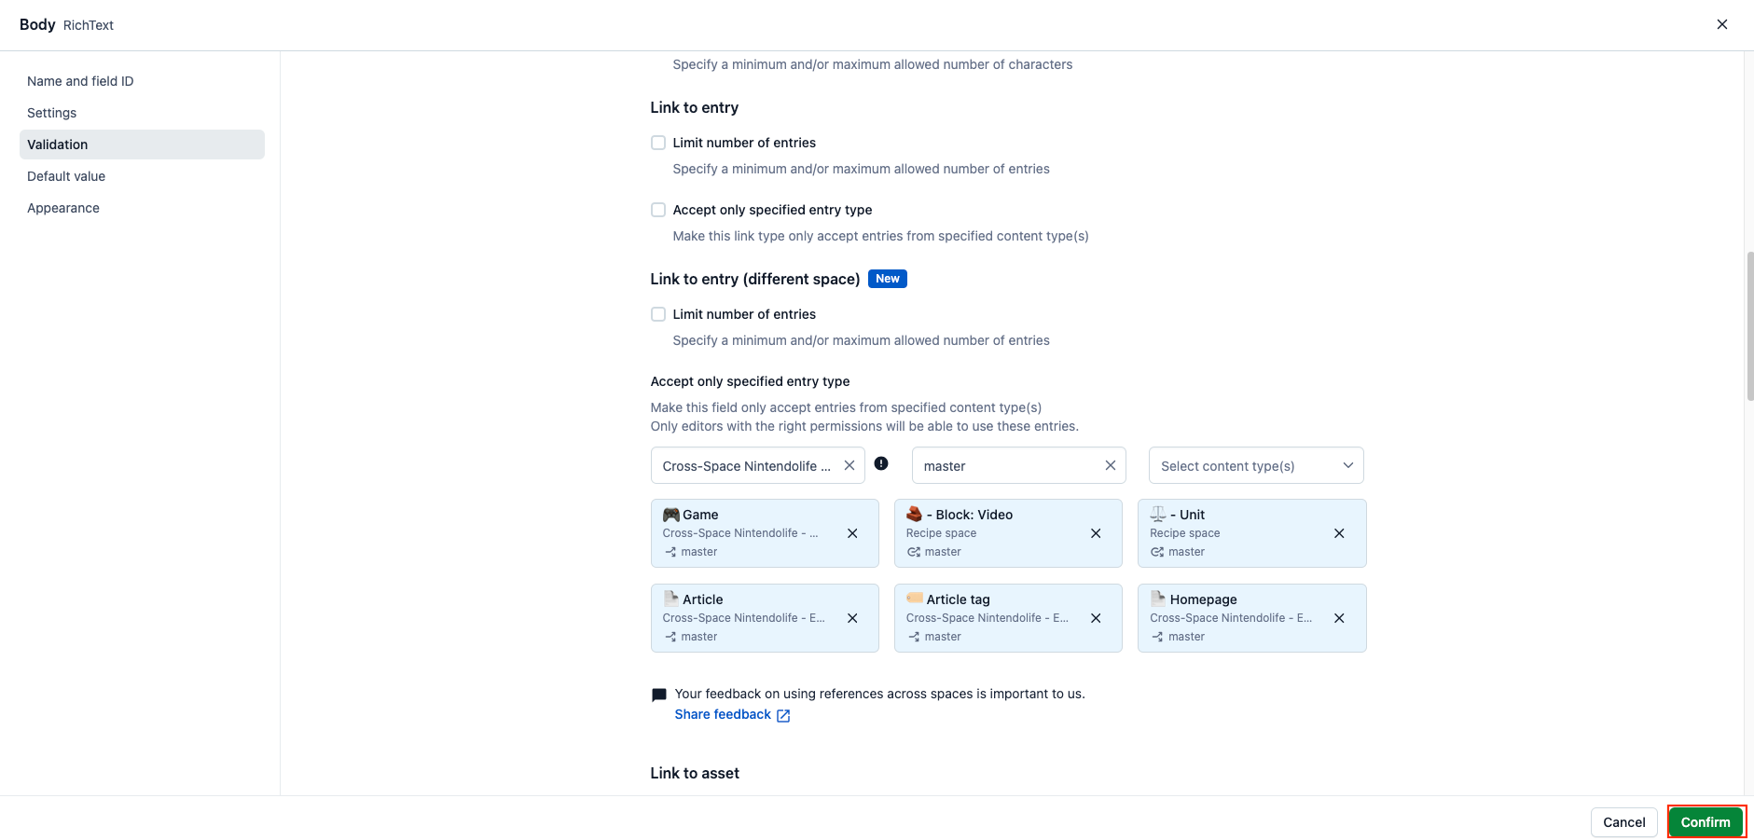Remove the Game content type chip
1754x840 pixels.
(852, 533)
